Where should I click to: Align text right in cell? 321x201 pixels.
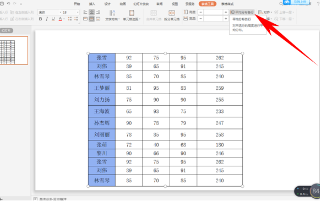coord(98,12)
